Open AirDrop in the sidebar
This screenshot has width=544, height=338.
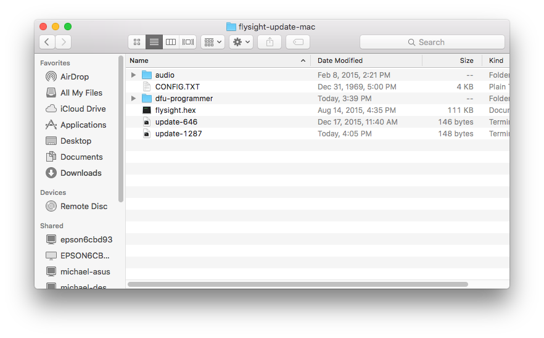(x=74, y=76)
